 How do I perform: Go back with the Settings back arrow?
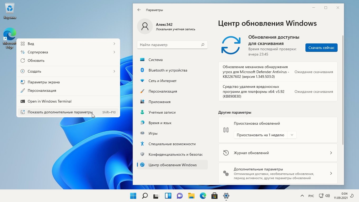(x=139, y=10)
